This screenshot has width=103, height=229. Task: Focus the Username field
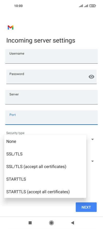click(51, 56)
